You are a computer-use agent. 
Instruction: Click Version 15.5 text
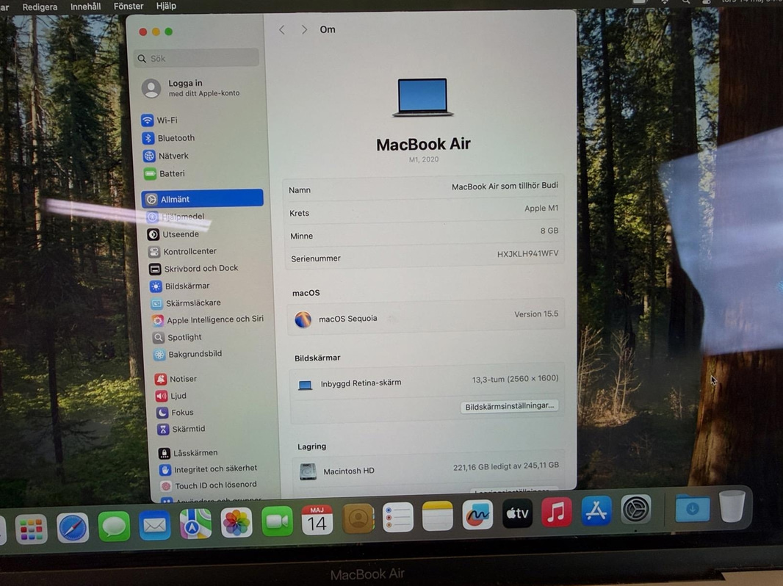(535, 314)
